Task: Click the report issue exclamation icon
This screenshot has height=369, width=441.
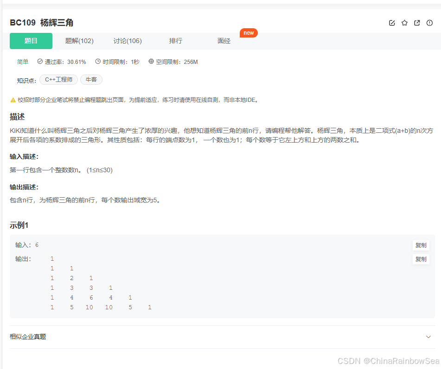Action: [429, 23]
